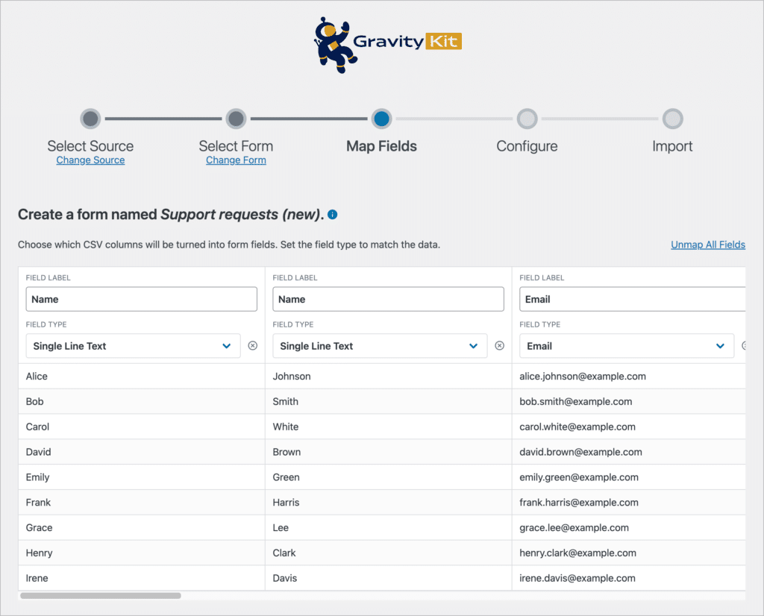Open the first Name field type dropdown
The height and width of the screenshot is (616, 764).
pyautogui.click(x=133, y=346)
